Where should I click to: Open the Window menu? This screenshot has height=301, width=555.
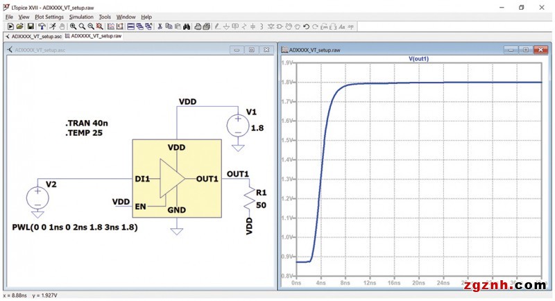(x=126, y=17)
